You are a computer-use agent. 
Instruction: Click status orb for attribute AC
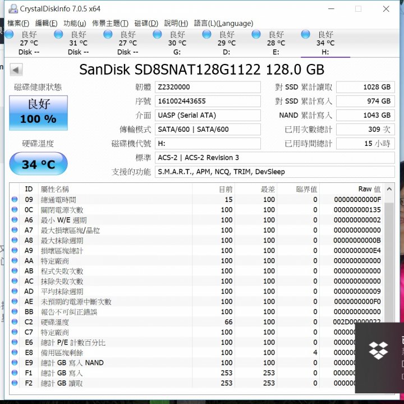(15, 281)
